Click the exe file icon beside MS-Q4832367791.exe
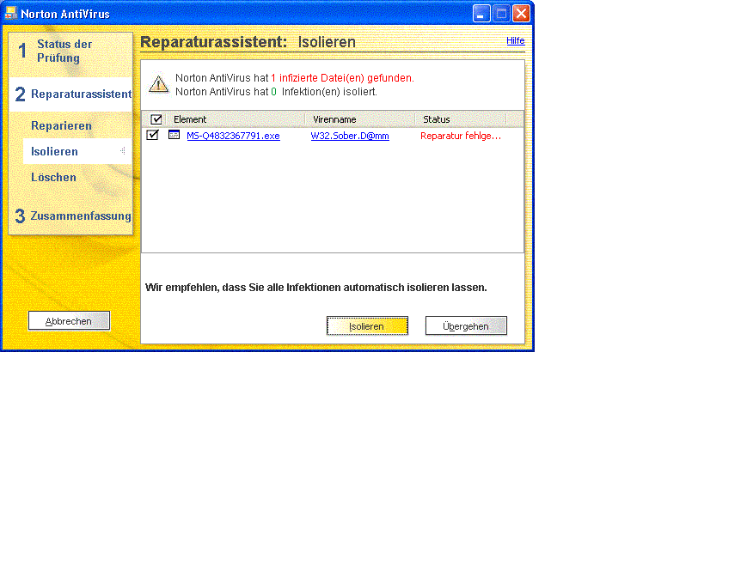The image size is (753, 565). tap(174, 136)
